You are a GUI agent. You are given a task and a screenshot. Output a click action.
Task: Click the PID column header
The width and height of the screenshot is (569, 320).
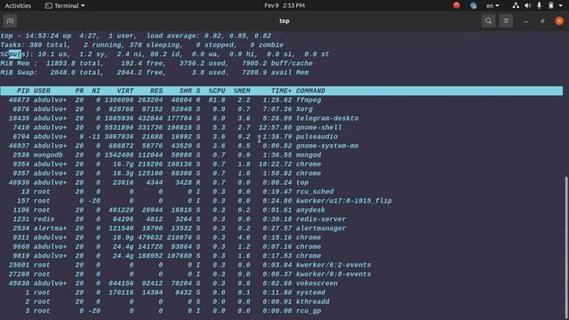click(23, 91)
